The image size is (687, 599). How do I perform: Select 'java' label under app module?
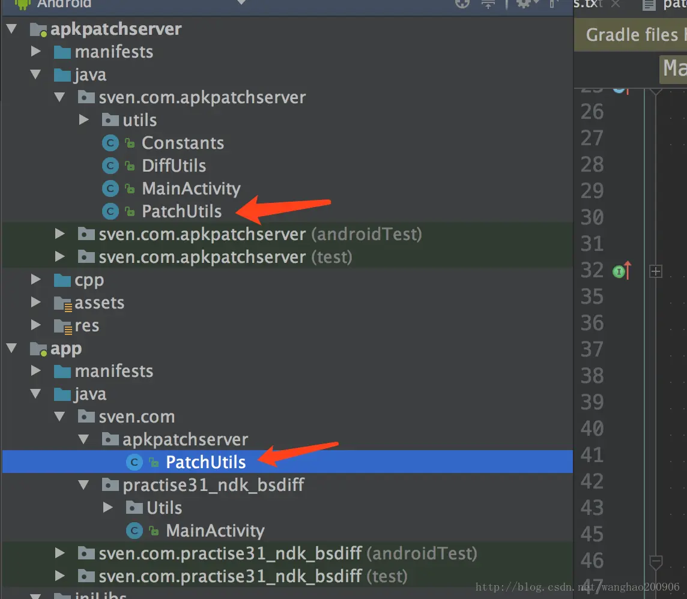click(x=90, y=394)
